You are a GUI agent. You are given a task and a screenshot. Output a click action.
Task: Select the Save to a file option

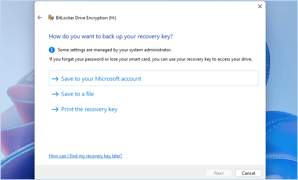pyautogui.click(x=77, y=94)
